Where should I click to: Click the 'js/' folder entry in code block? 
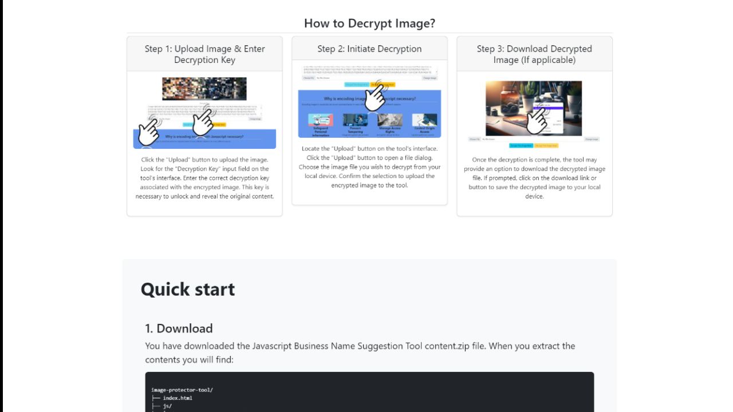167,406
